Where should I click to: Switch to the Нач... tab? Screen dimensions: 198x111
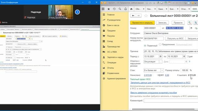tap(149, 9)
